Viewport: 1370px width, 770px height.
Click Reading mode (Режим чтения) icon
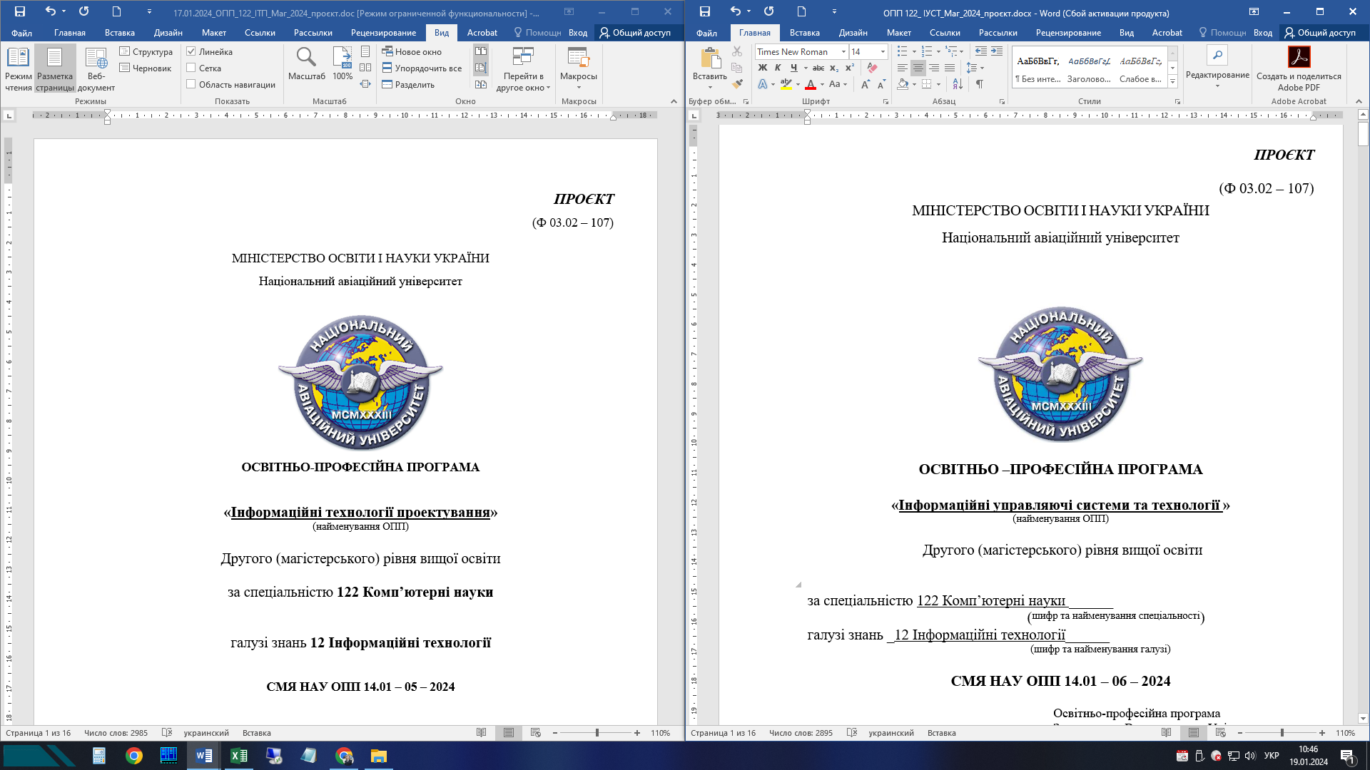(18, 68)
